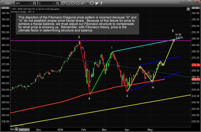
Task: Click the red 271.33 price marker
Action: tap(195, 65)
